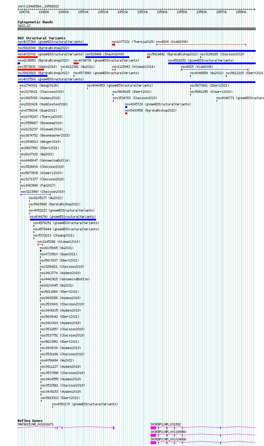264x446 pixels.
Task: Click the RefSeq Genes track title
Action: [x=30, y=421]
